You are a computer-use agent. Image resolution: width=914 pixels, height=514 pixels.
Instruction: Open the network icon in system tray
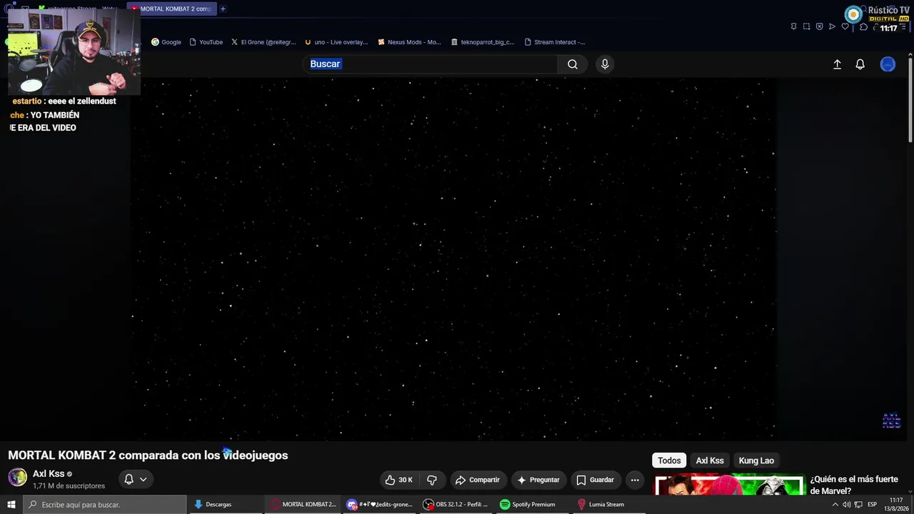click(859, 505)
